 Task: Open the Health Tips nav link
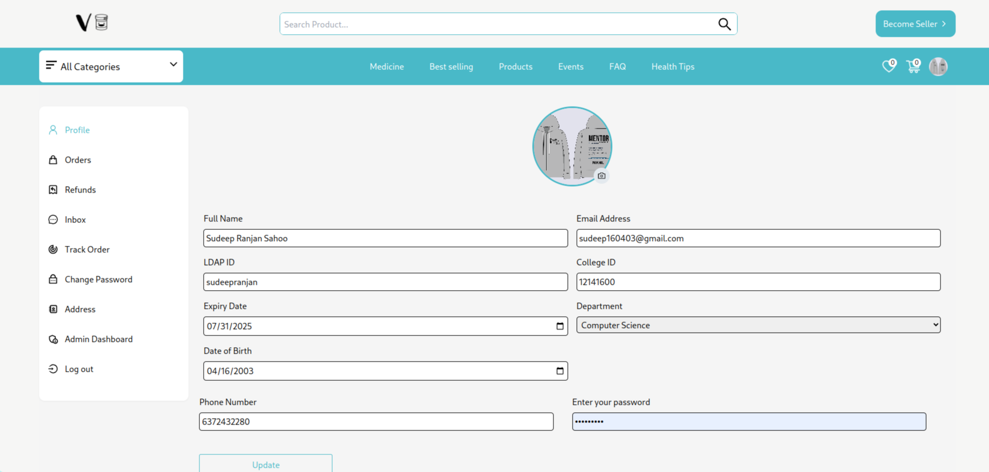pyautogui.click(x=672, y=67)
